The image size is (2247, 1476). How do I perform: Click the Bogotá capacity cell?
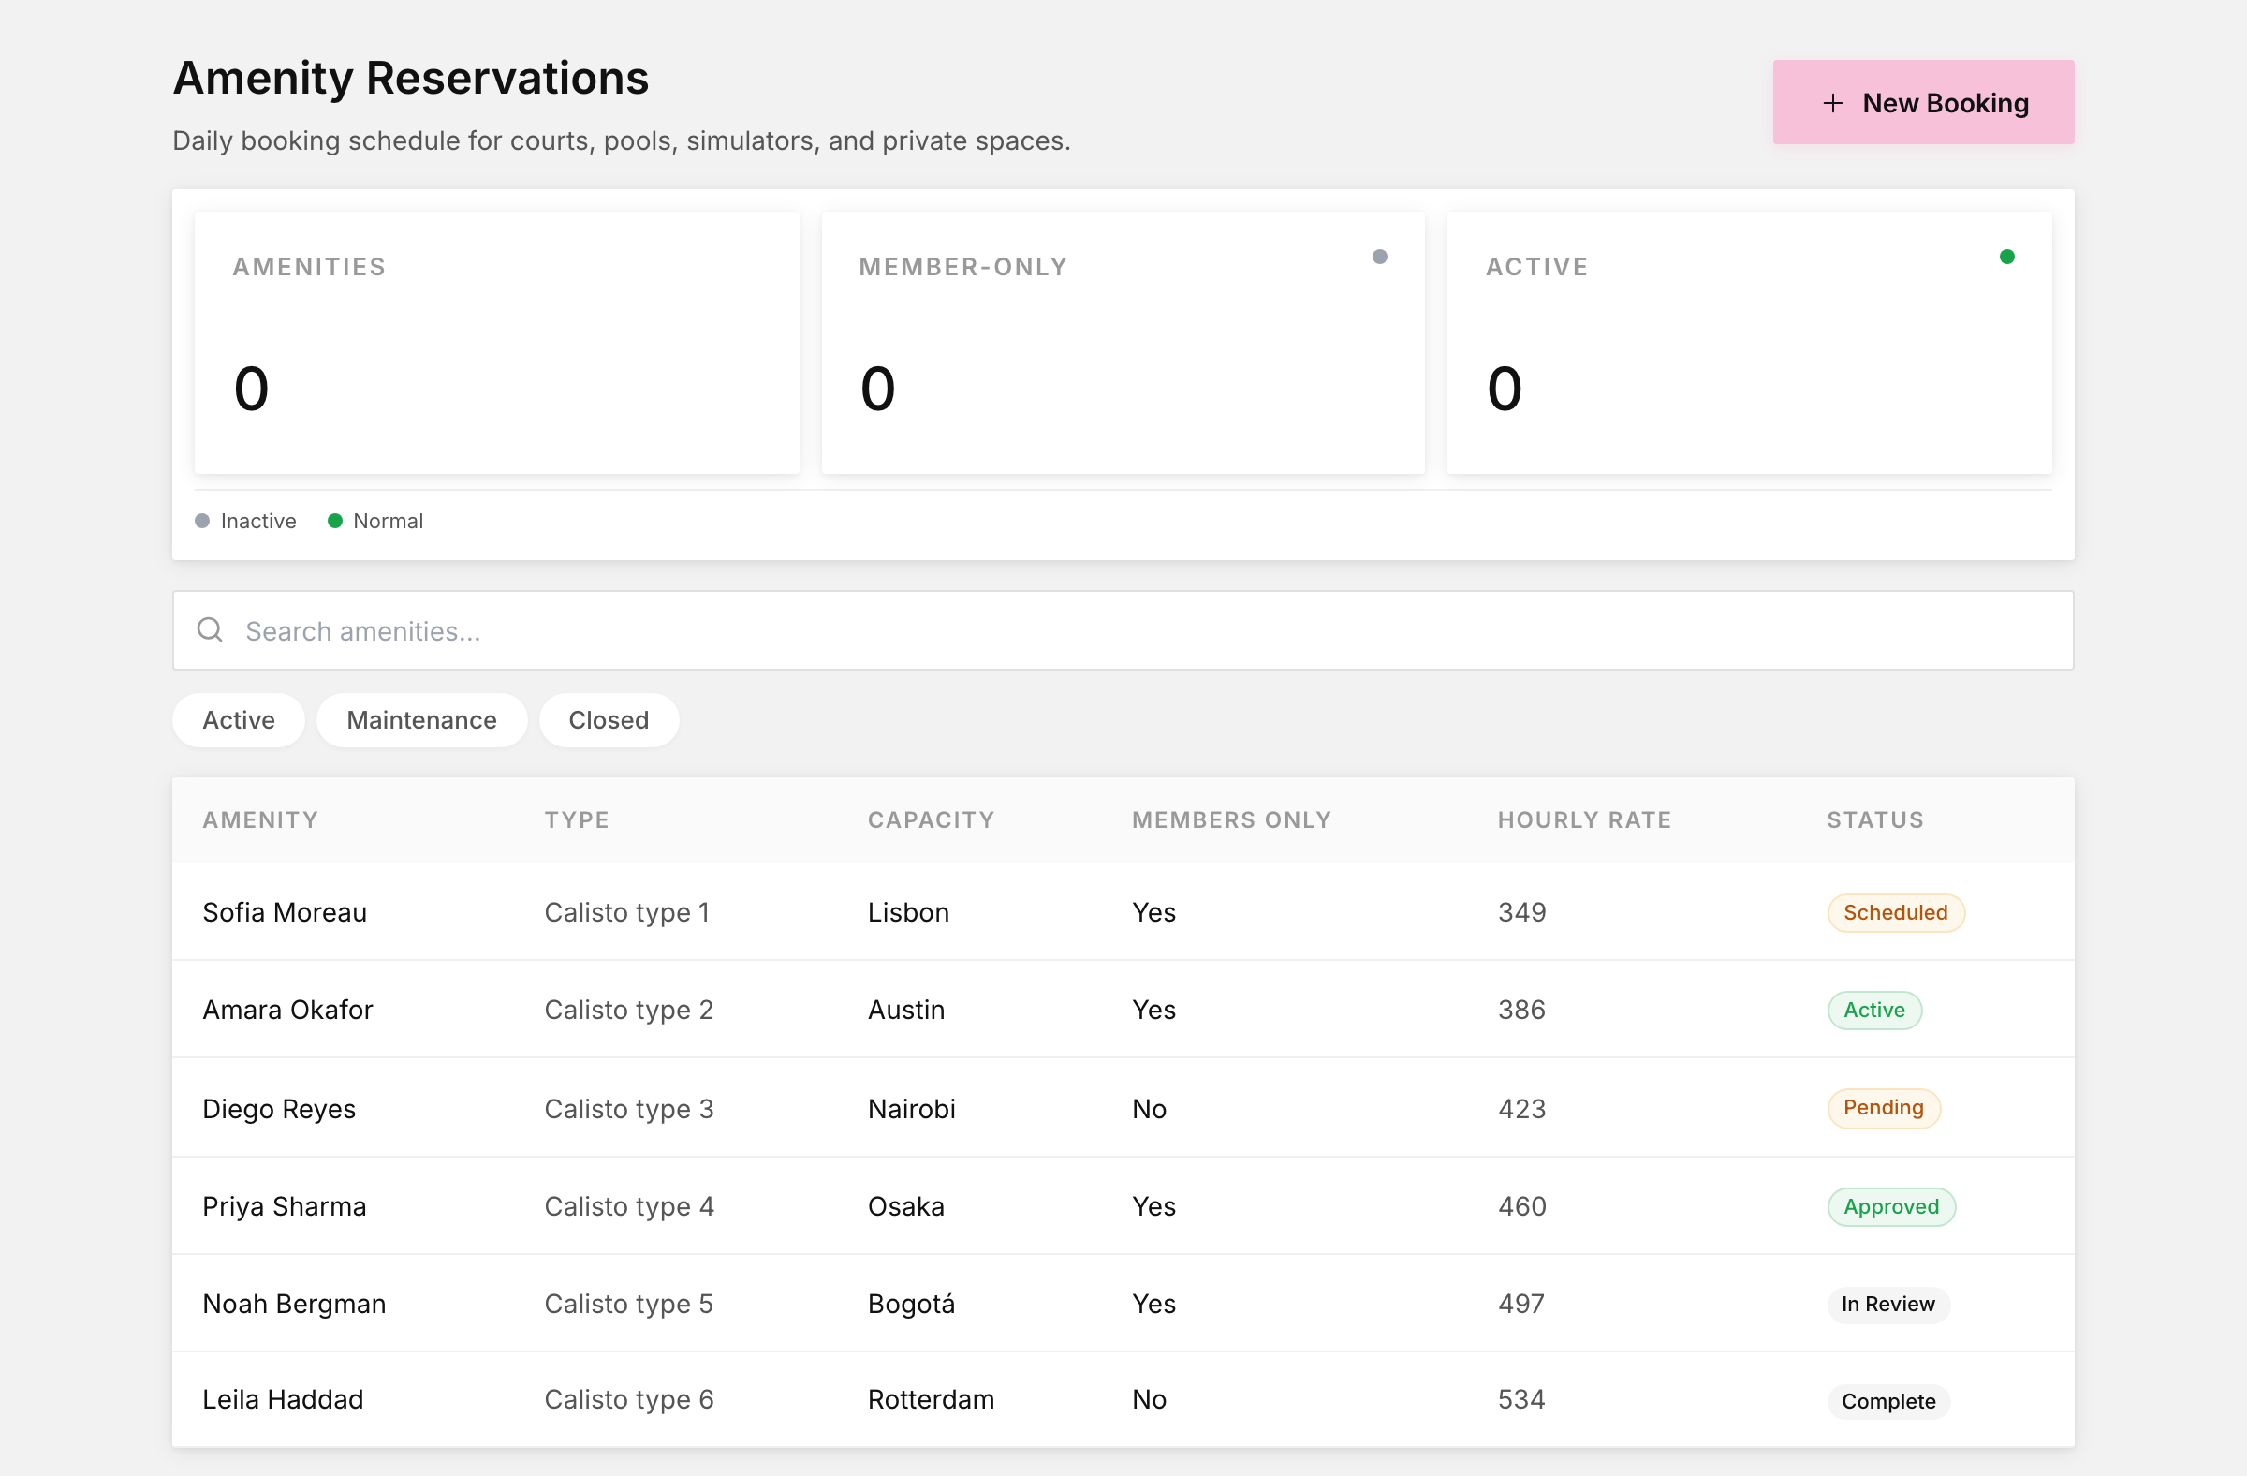[911, 1304]
